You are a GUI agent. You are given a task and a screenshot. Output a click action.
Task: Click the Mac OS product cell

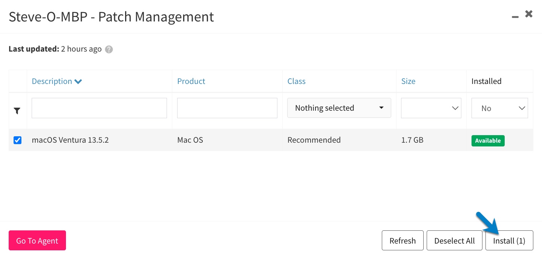[190, 140]
